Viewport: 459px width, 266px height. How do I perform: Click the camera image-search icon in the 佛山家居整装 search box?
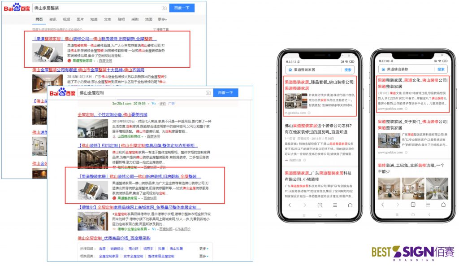[x=164, y=8]
